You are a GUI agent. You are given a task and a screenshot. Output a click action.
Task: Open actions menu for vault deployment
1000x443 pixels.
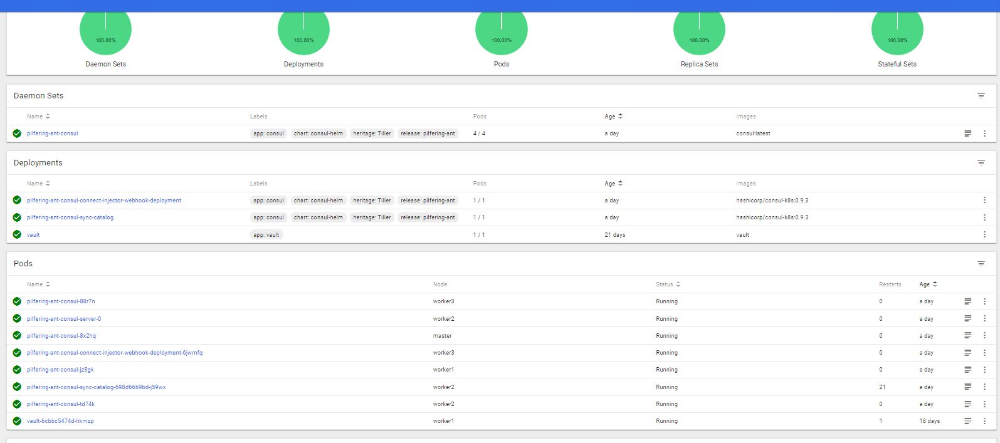tap(984, 234)
